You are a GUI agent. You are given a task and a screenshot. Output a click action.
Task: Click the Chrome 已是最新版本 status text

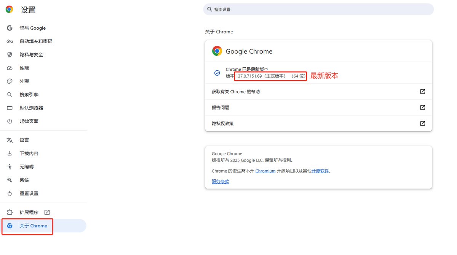[247, 70]
